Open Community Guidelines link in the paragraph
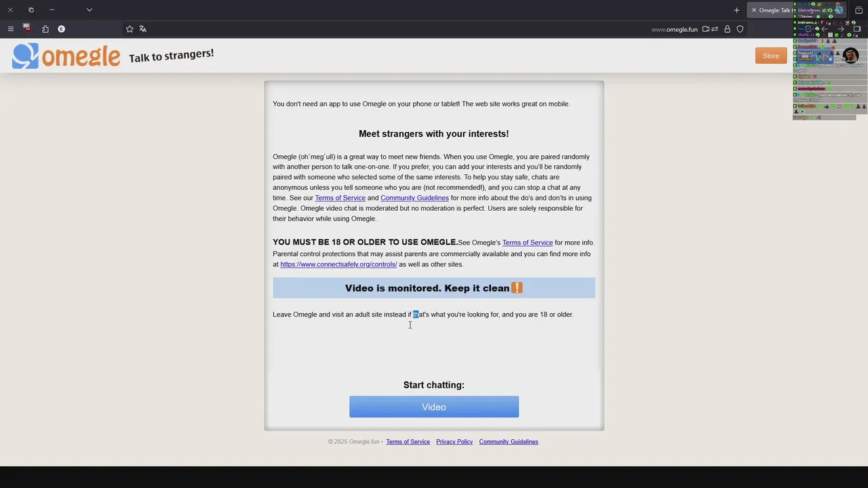This screenshot has width=868, height=488. (x=414, y=198)
